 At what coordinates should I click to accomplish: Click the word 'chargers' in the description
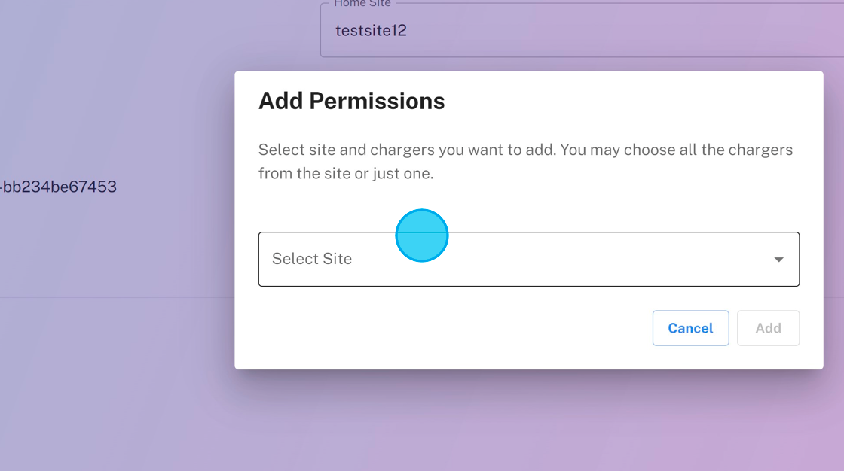tap(402, 150)
